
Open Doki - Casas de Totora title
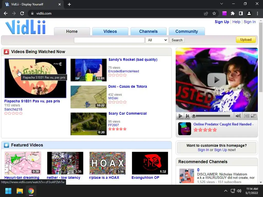127,86
